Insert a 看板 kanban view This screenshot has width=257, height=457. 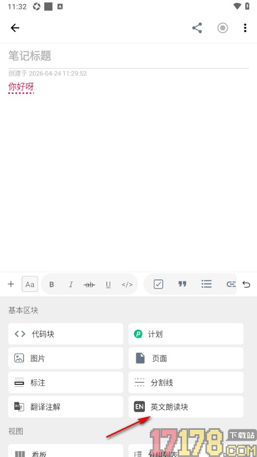[x=65, y=451]
